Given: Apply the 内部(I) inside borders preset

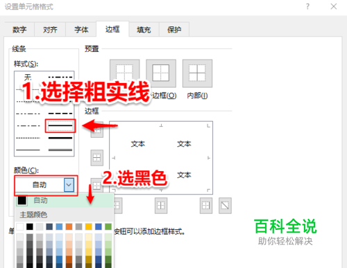Looking at the screenshot, I should 197,73.
